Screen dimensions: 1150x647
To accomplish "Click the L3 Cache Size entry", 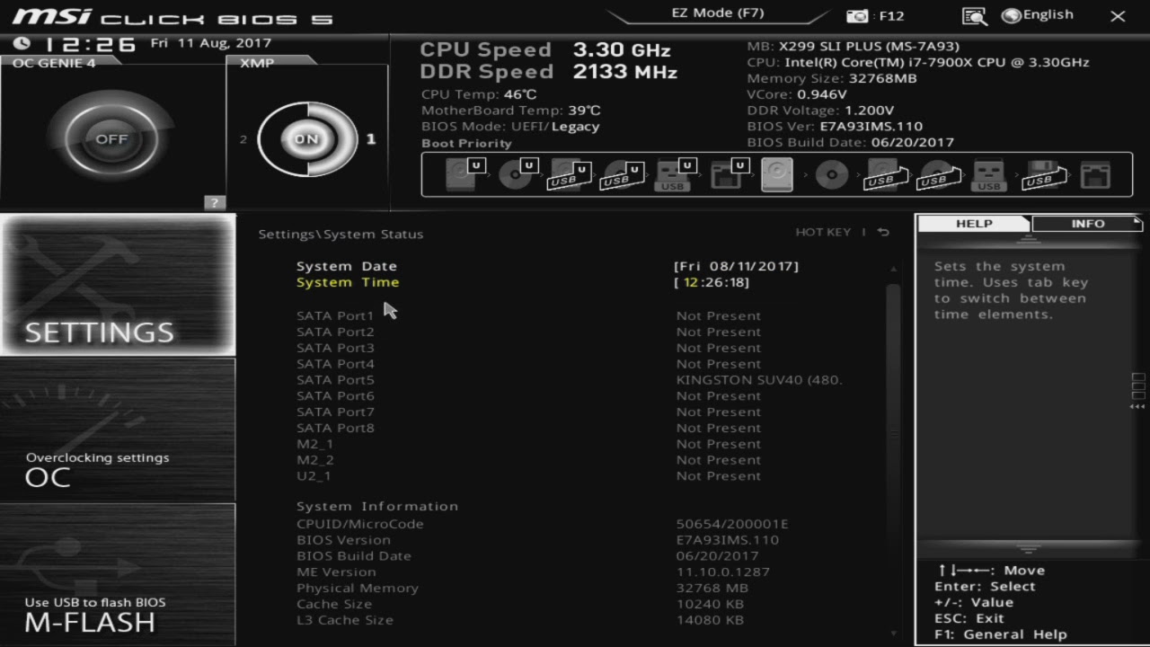I will click(345, 620).
